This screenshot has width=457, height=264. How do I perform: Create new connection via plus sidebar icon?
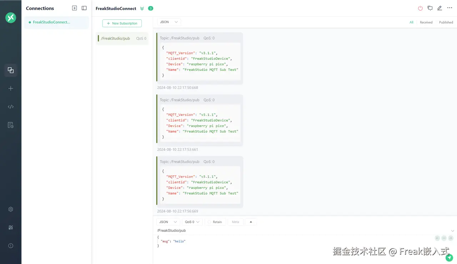click(11, 88)
